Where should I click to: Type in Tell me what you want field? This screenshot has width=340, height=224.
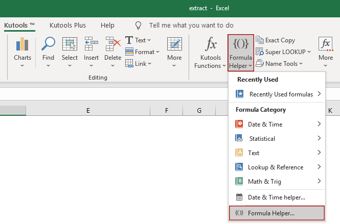coord(191,25)
